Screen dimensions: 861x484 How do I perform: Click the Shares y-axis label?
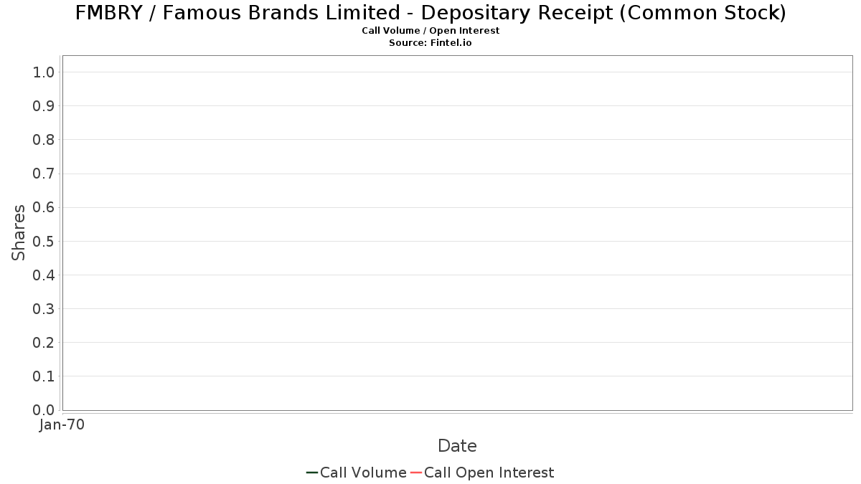(19, 232)
